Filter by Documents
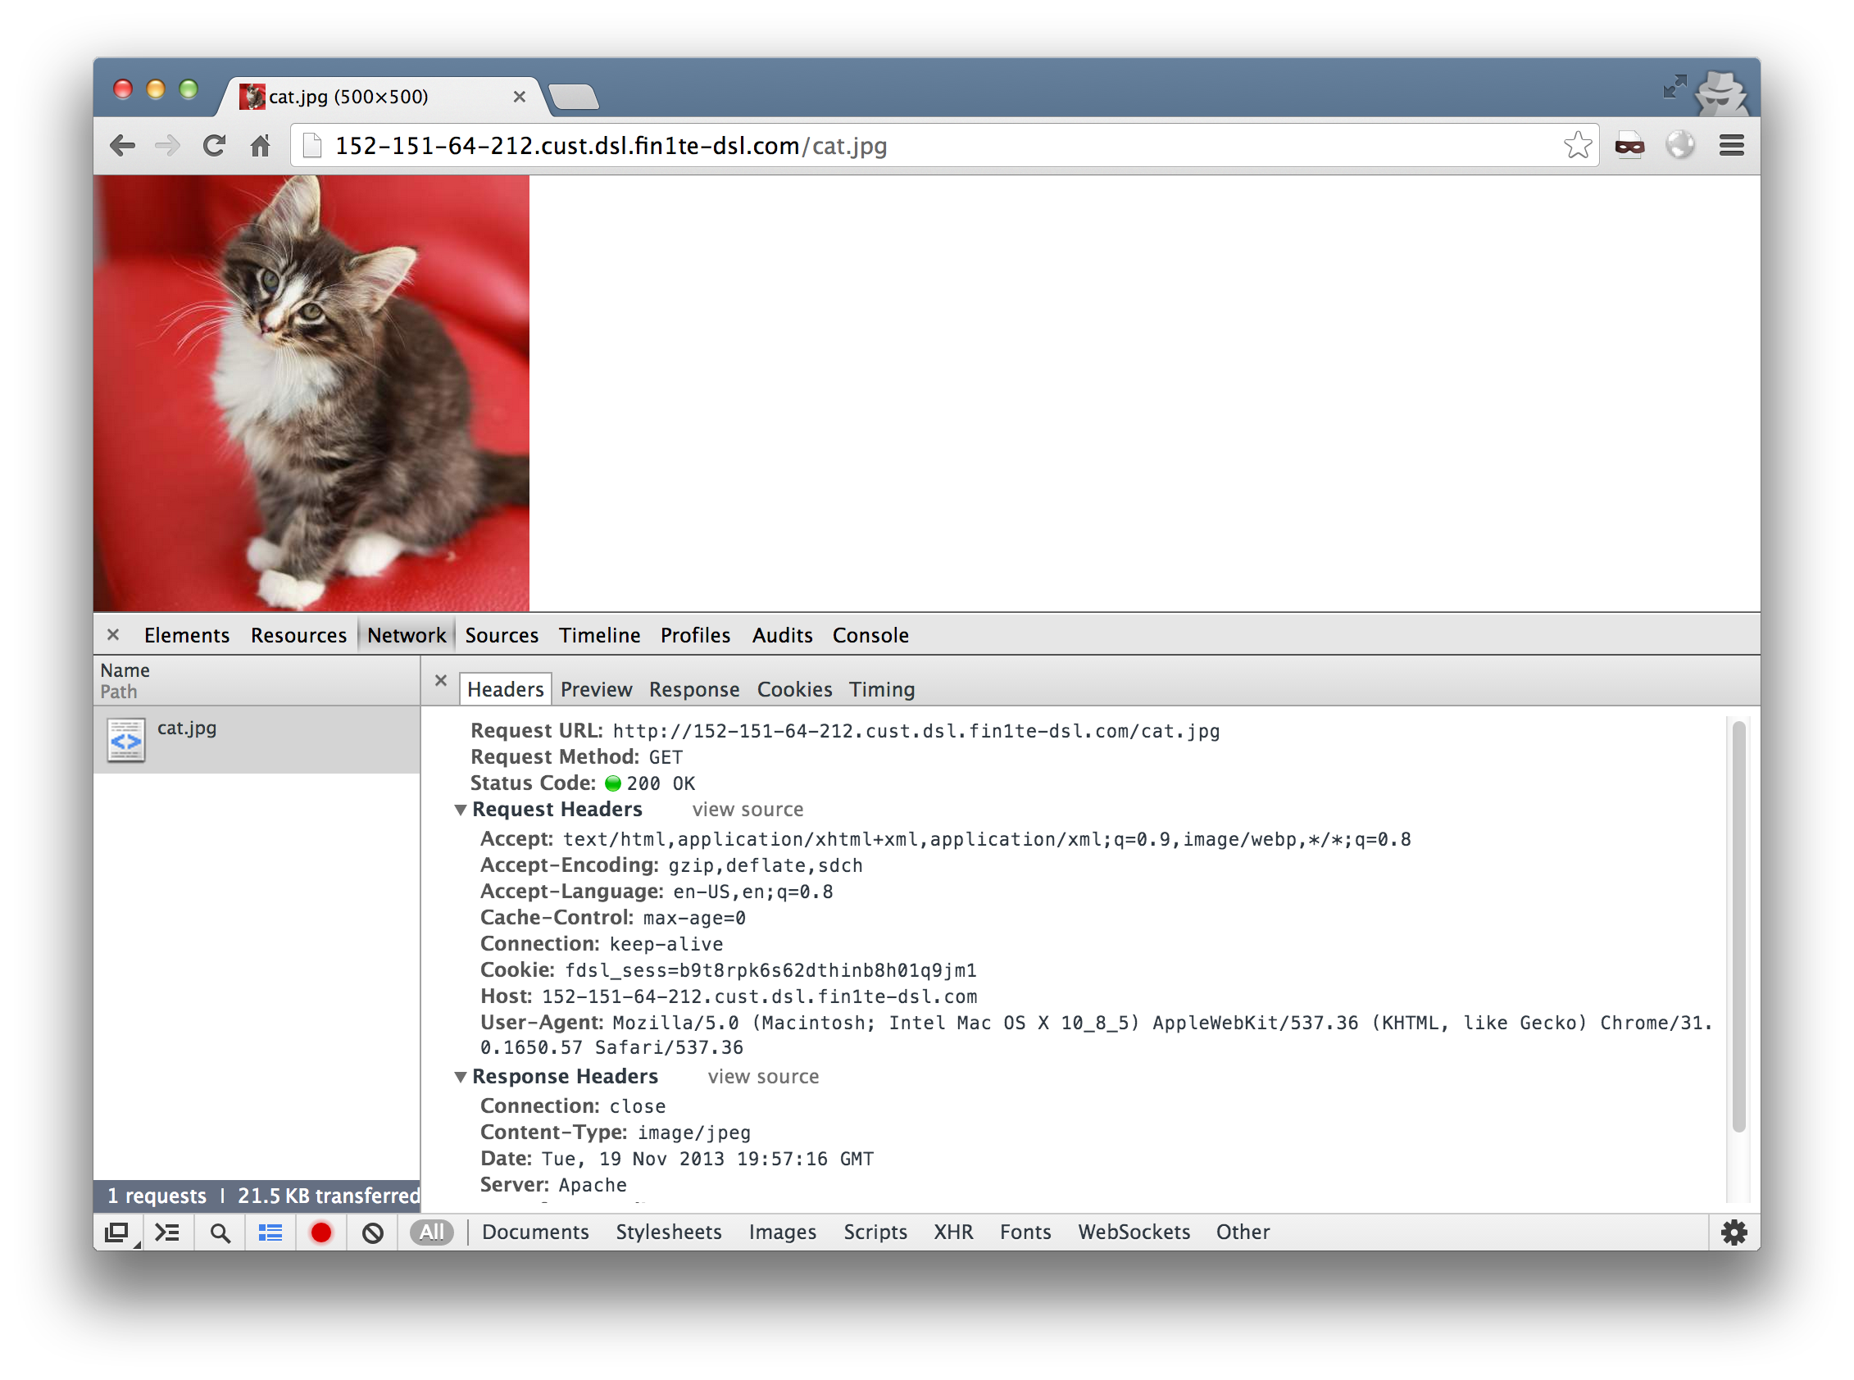 pyautogui.click(x=534, y=1232)
